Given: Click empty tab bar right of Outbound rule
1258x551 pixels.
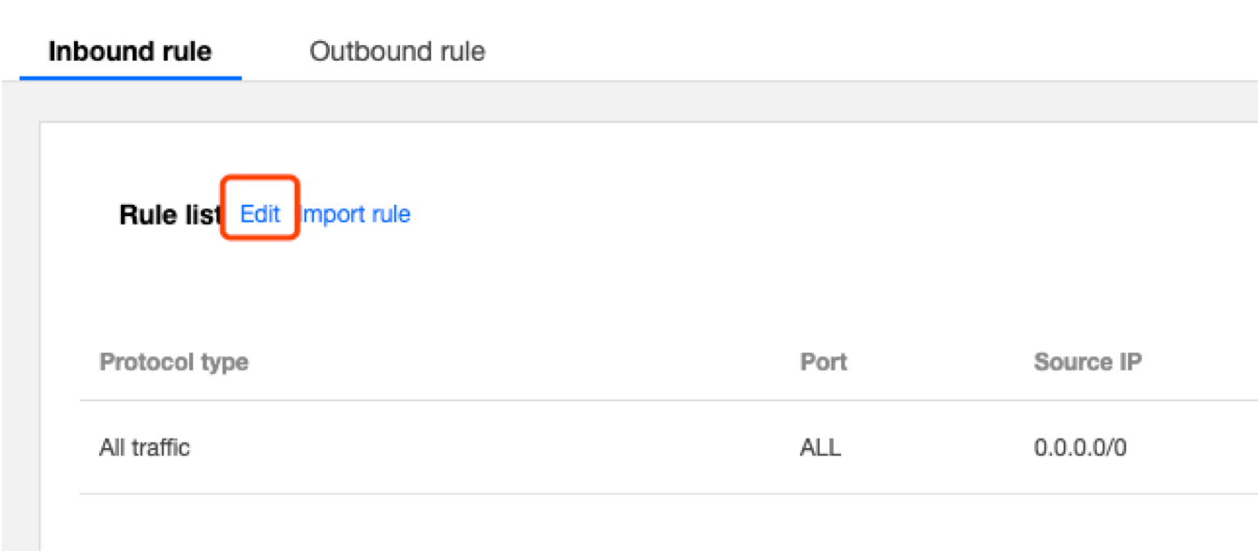Looking at the screenshot, I should [x=843, y=51].
